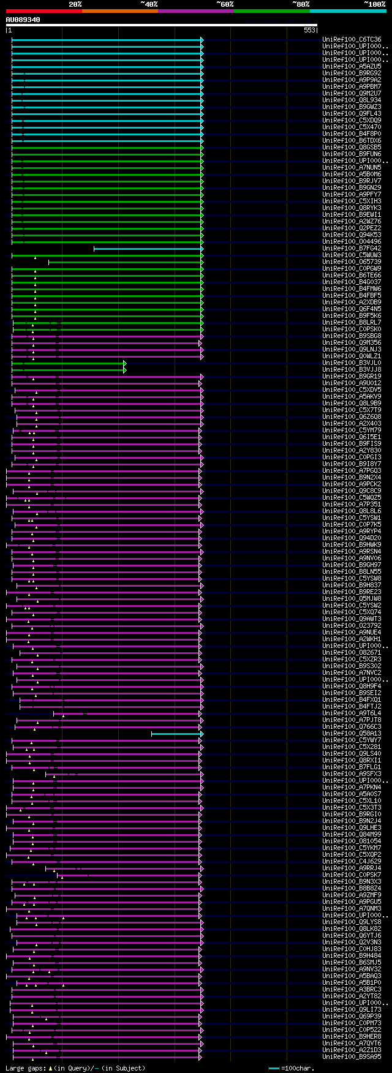Select the UniRef100_Q8RYK3 entry
392x1073 pixels.
(352, 208)
